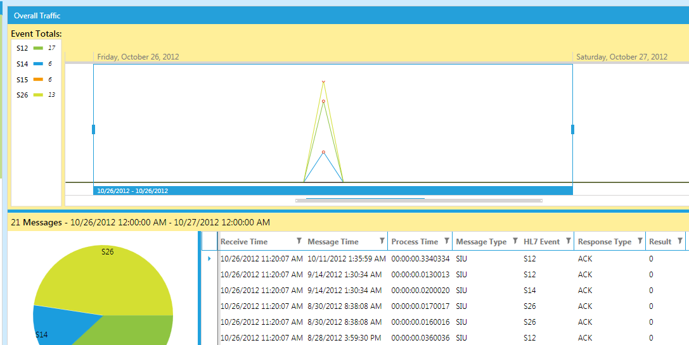This screenshot has height=345, width=689.
Task: Open the Message Type column filter
Action: (x=515, y=241)
